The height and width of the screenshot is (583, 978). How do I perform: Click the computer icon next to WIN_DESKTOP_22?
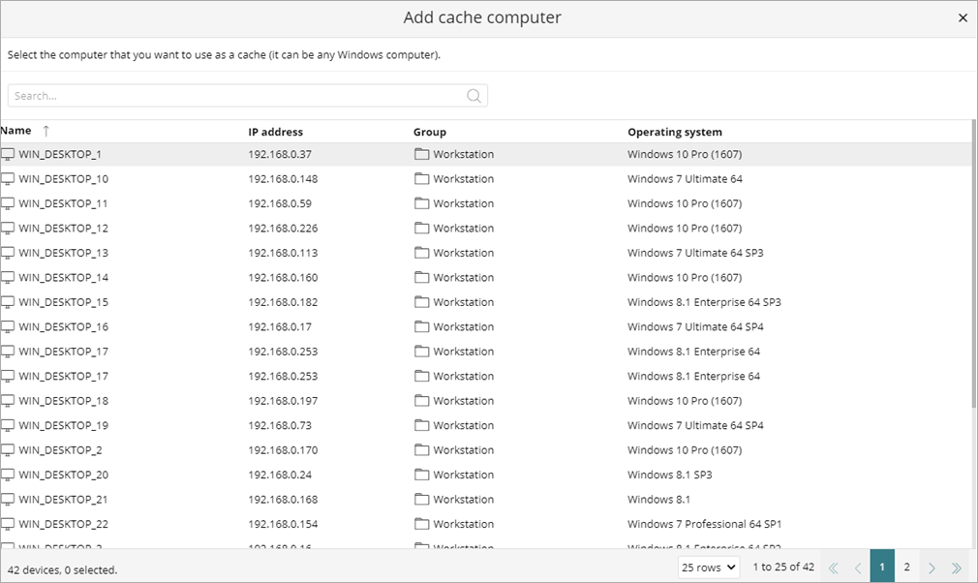click(x=9, y=524)
